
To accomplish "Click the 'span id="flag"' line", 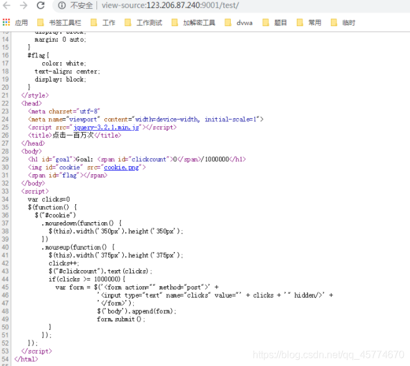I will coord(68,176).
